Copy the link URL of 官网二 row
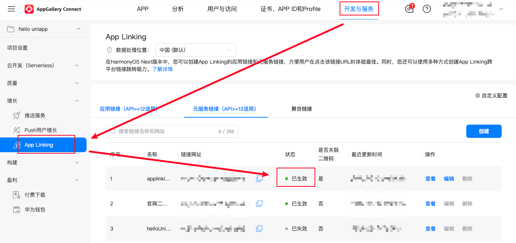Image resolution: width=516 pixels, height=243 pixels. pos(259,204)
